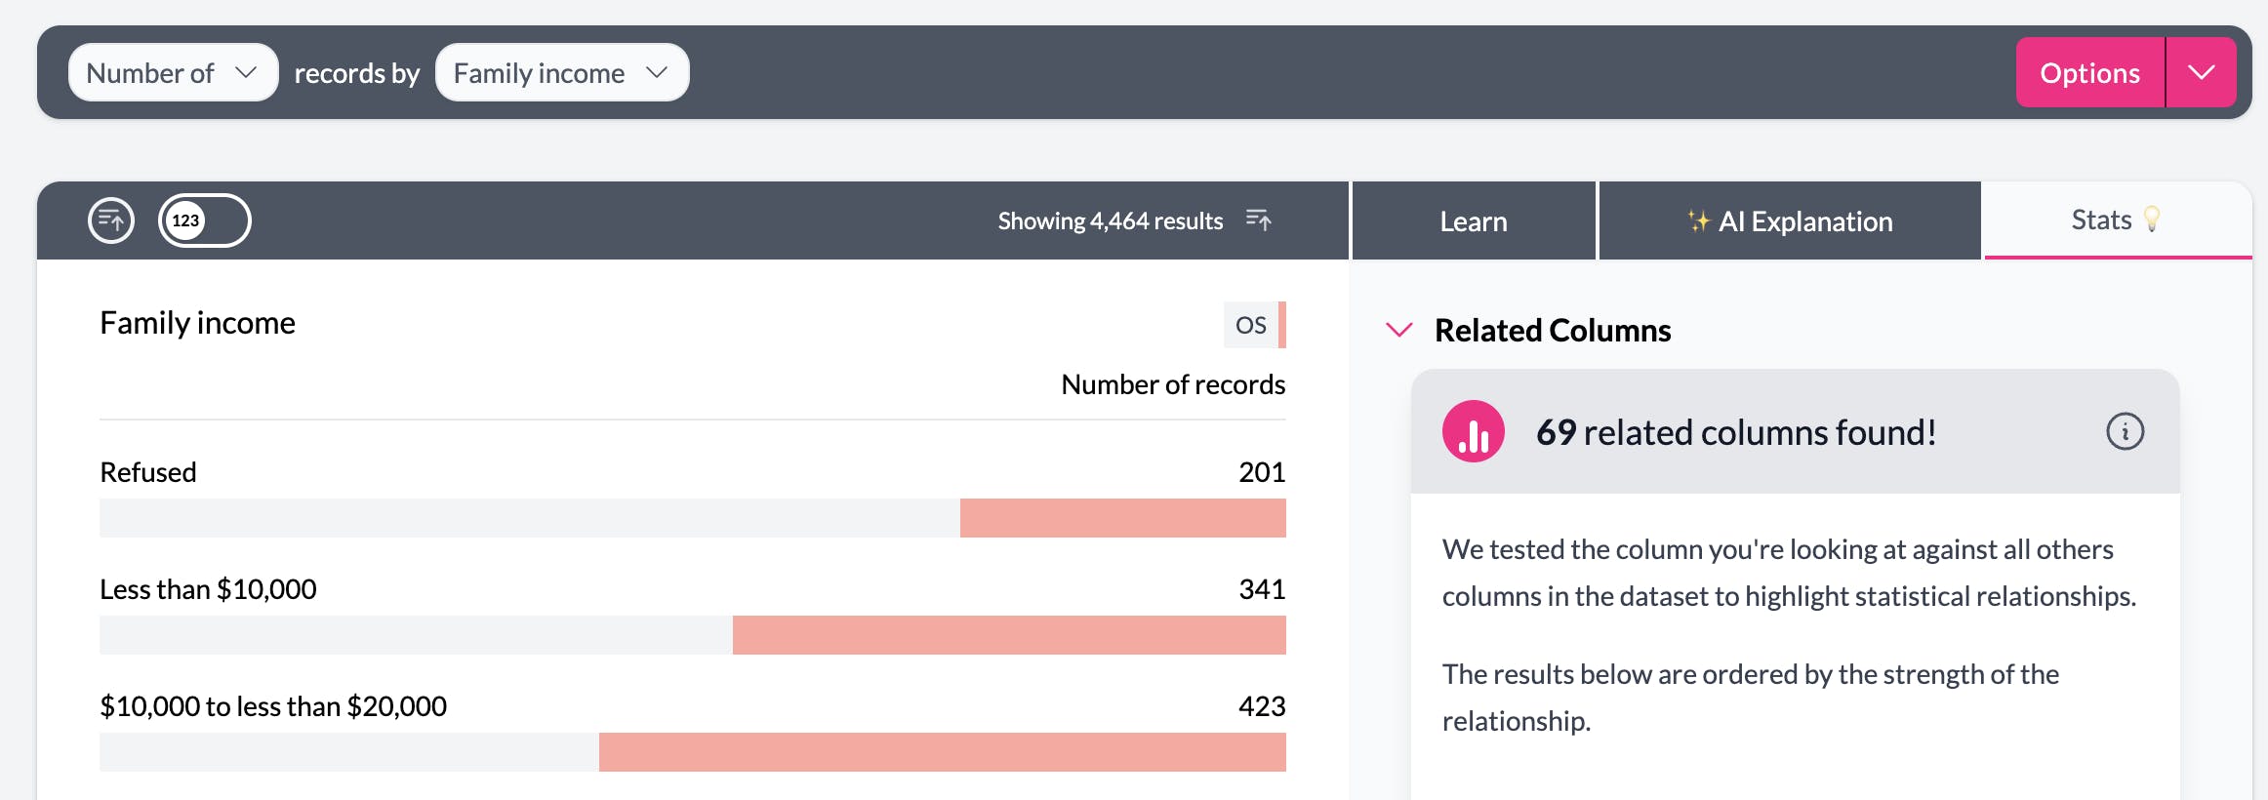Click the pink bar chart icon
This screenshot has width=2268, height=800.
point(1473,431)
